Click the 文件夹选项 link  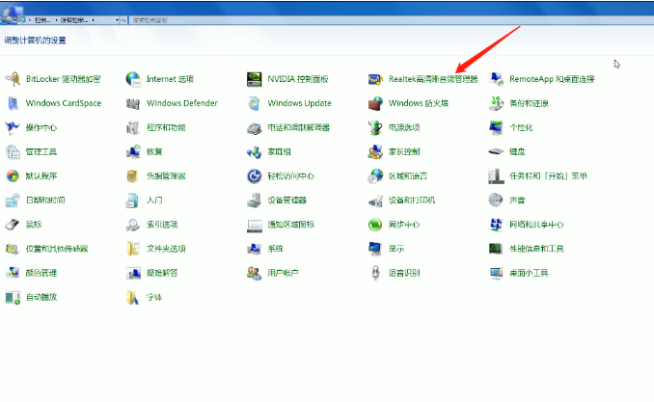(x=166, y=249)
